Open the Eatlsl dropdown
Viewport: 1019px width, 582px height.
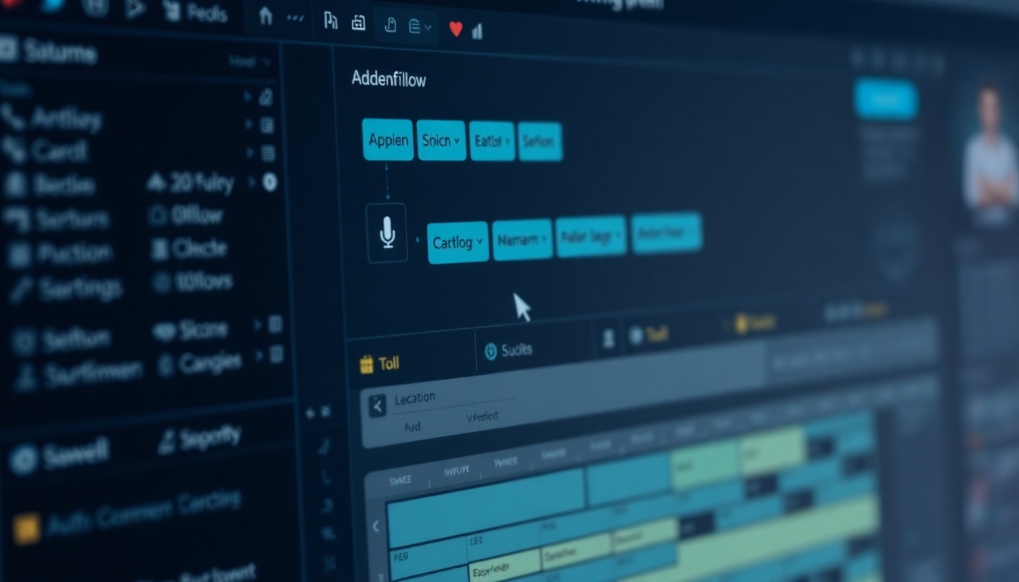[x=492, y=141]
